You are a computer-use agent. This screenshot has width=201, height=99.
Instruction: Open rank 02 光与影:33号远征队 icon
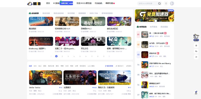pos(145,45)
